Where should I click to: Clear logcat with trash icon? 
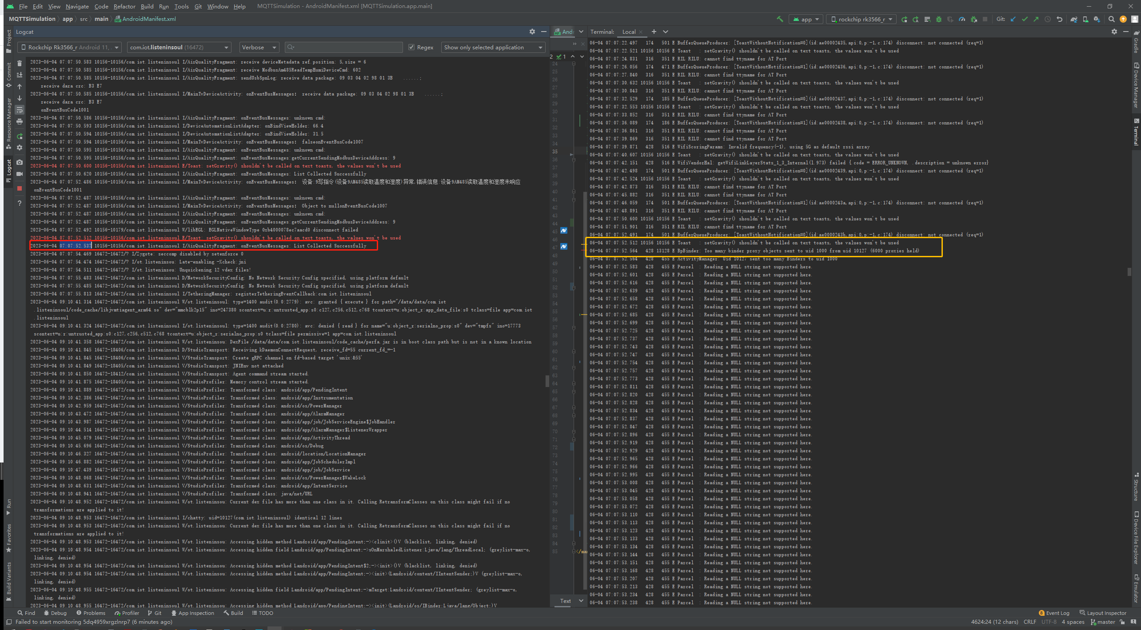tap(20, 64)
